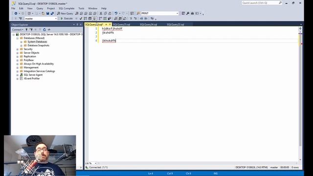This screenshot has width=313, height=176.
Task: Click Object Explorer connect plug icon
Action: (26, 29)
